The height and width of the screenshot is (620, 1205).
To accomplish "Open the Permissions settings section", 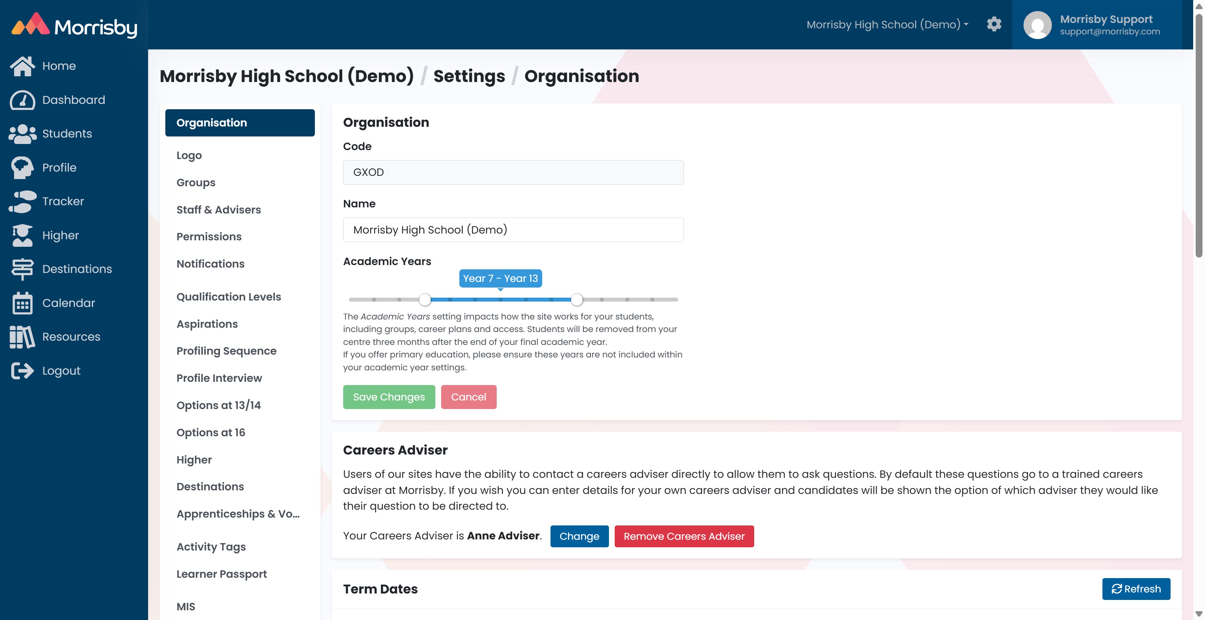I will [x=209, y=237].
